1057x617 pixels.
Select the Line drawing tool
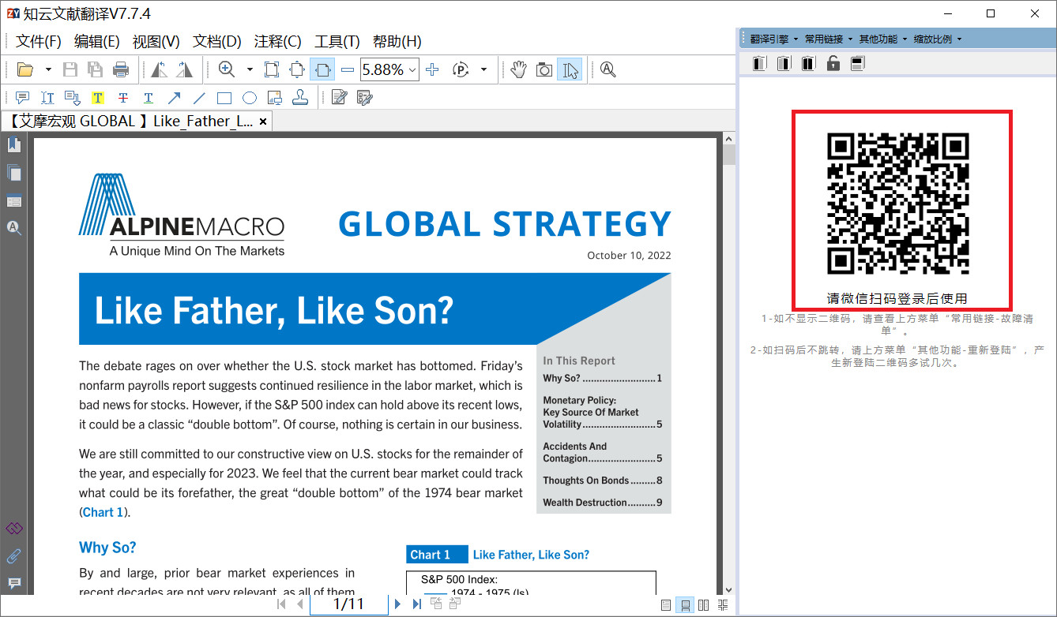point(199,98)
